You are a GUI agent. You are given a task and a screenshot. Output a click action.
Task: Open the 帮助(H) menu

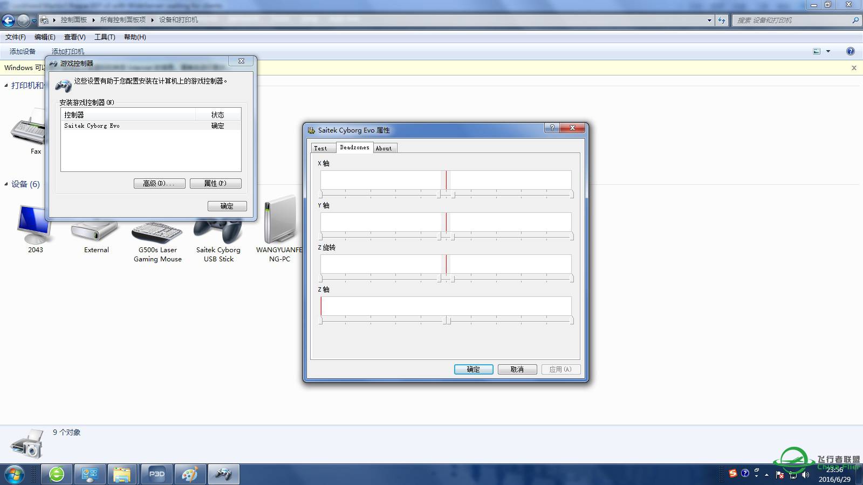pos(135,37)
